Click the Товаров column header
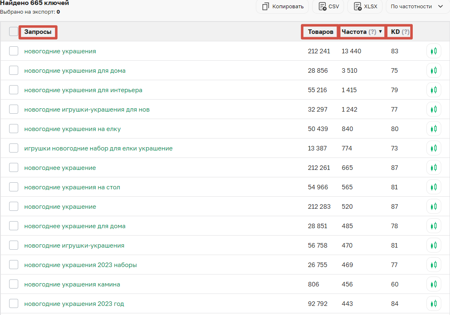The image size is (450, 315). (x=320, y=32)
